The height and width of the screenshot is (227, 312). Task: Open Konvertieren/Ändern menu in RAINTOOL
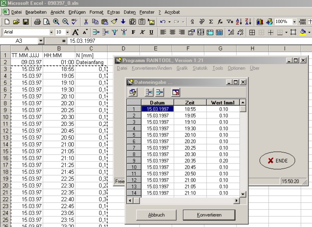click(x=152, y=68)
